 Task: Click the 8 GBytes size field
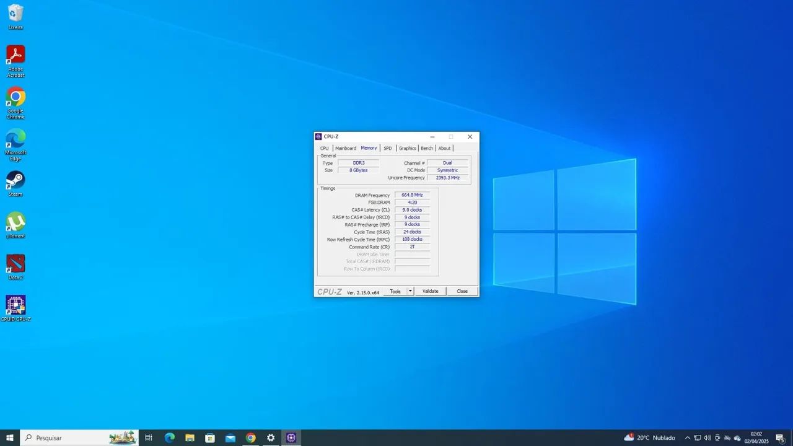pos(358,170)
